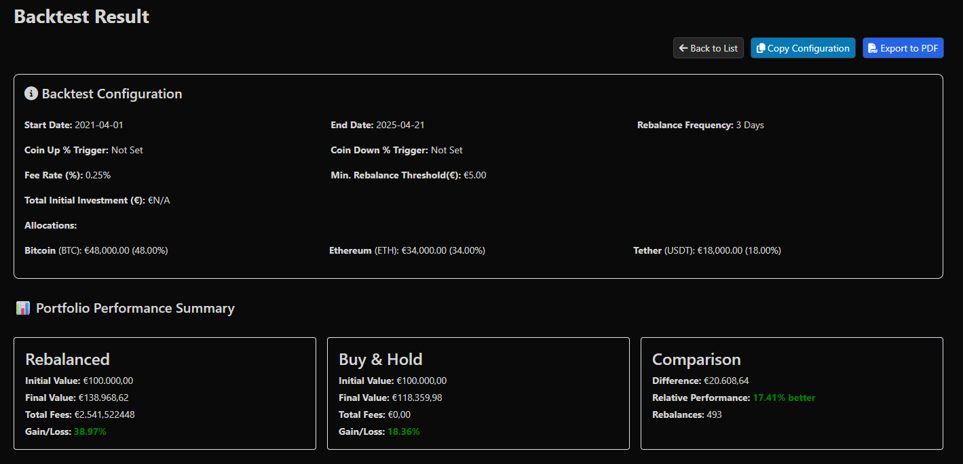Screen dimensions: 963x464
Task: Click the green 38.97% Gain/Loss value
Action: 90,431
